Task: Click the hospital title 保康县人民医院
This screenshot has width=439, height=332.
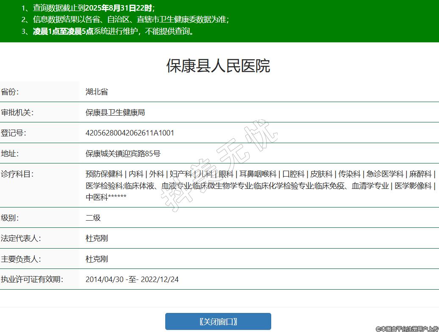Action: tap(218, 66)
